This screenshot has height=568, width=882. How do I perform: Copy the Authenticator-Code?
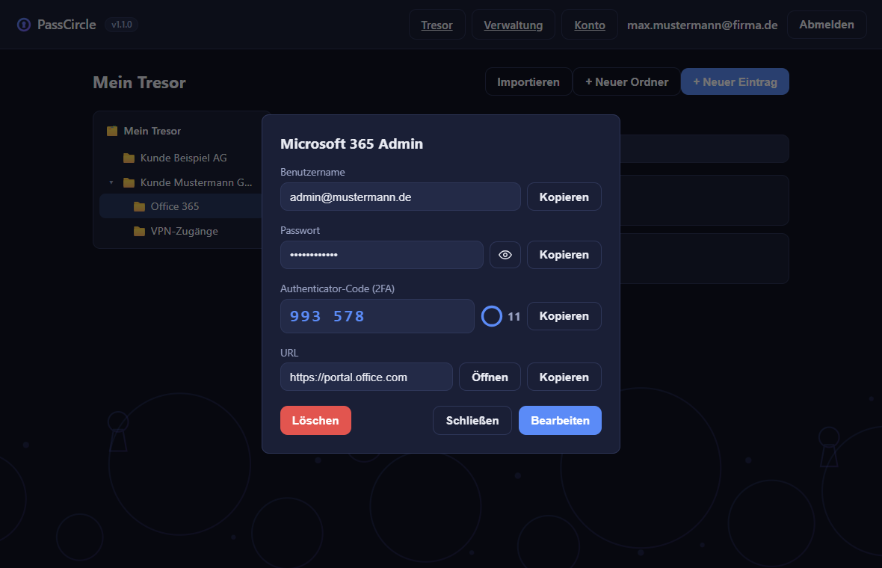pyautogui.click(x=564, y=316)
